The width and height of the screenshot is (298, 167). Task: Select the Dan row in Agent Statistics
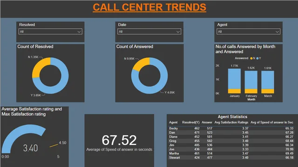231,133
